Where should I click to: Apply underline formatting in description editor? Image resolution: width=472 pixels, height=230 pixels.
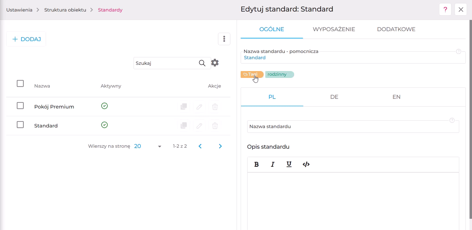click(289, 165)
